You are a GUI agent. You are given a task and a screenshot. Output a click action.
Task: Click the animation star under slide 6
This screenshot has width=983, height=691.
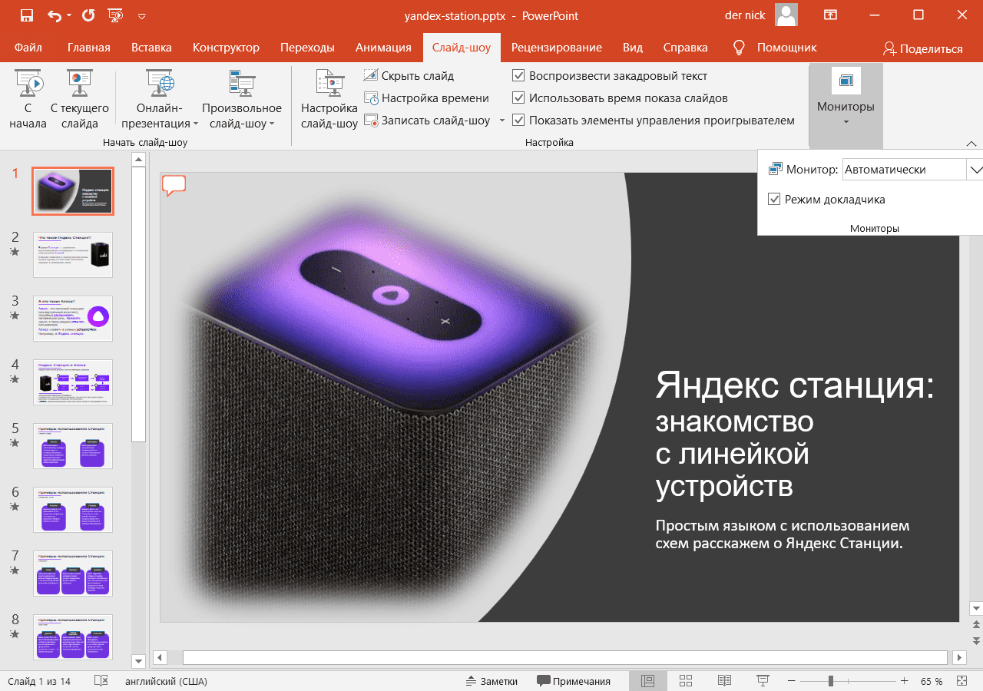coord(15,507)
